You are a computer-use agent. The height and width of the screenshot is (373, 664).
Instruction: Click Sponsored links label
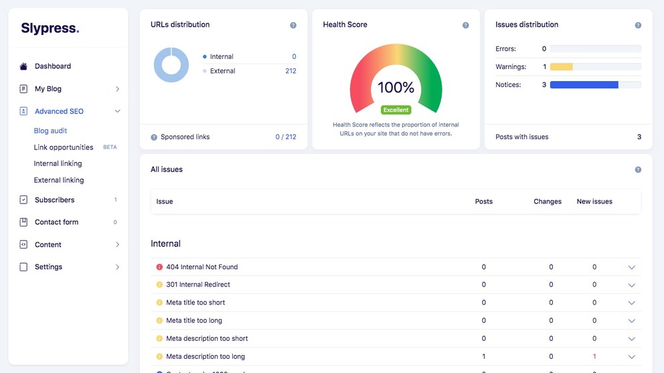pos(185,137)
